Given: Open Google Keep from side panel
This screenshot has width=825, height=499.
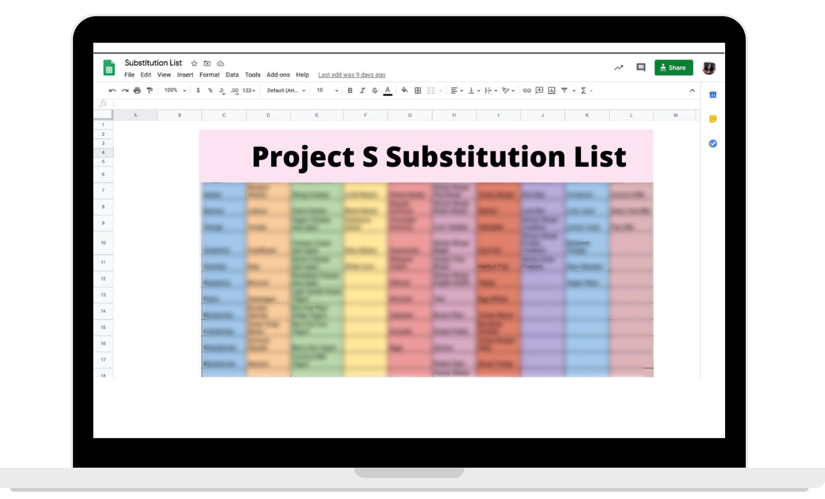Looking at the screenshot, I should click(x=713, y=119).
